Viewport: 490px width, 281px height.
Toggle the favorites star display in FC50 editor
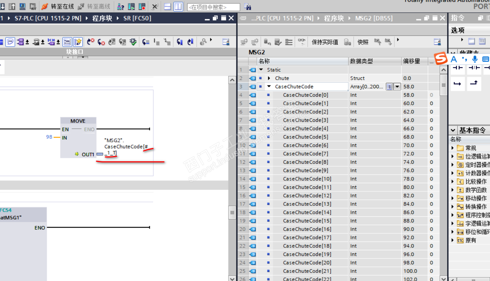point(77,42)
